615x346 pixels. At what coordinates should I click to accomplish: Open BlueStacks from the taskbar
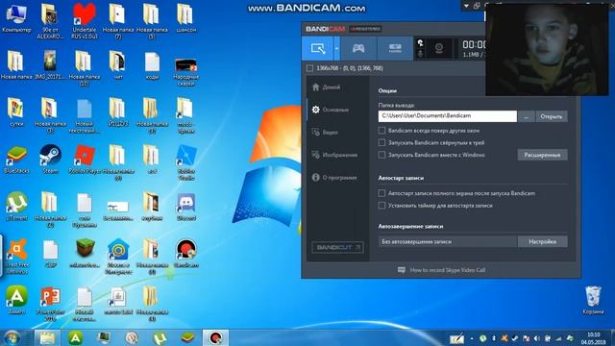click(x=187, y=337)
